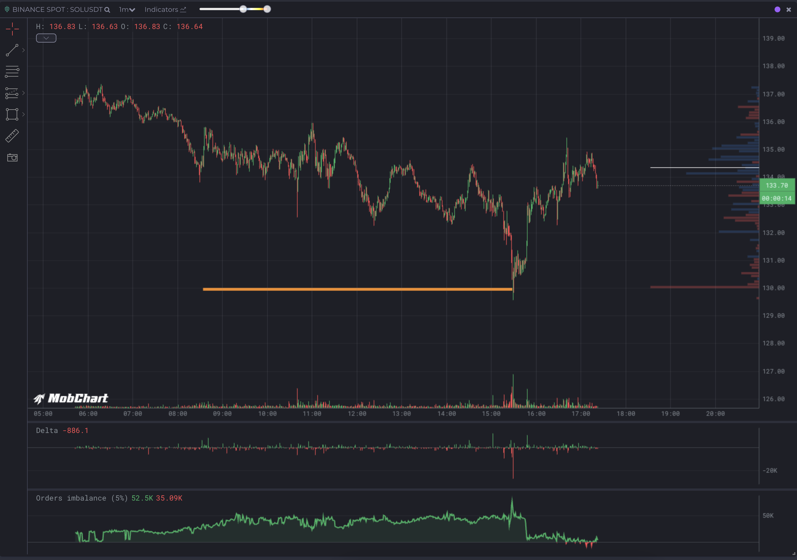Image resolution: width=797 pixels, height=560 pixels.
Task: Click the BINANCE SPOT : SOLUSDT symbol label
Action: point(57,10)
